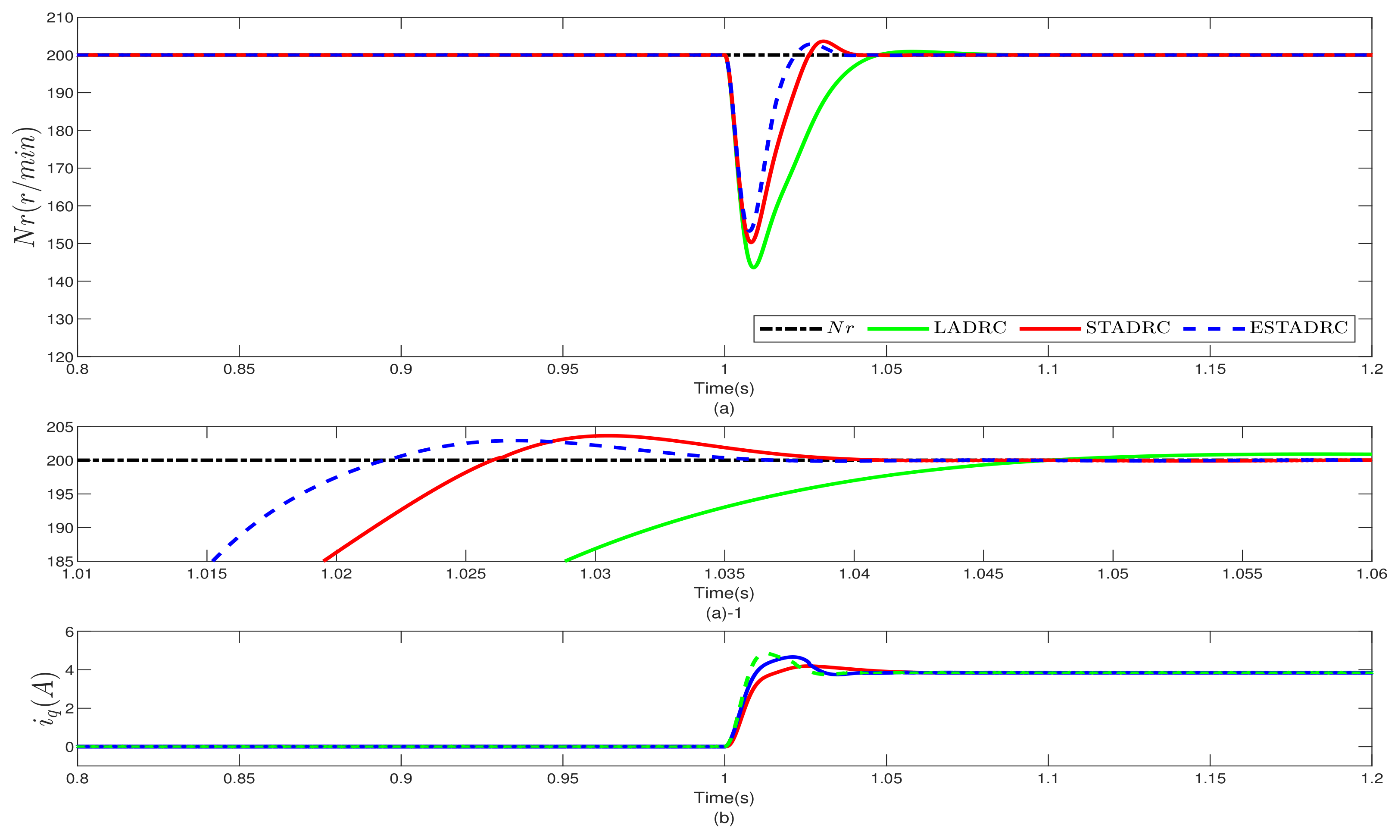Viewport: 1398px width, 838px height.
Task: Click the red line sample in legend
Action: click(1050, 328)
